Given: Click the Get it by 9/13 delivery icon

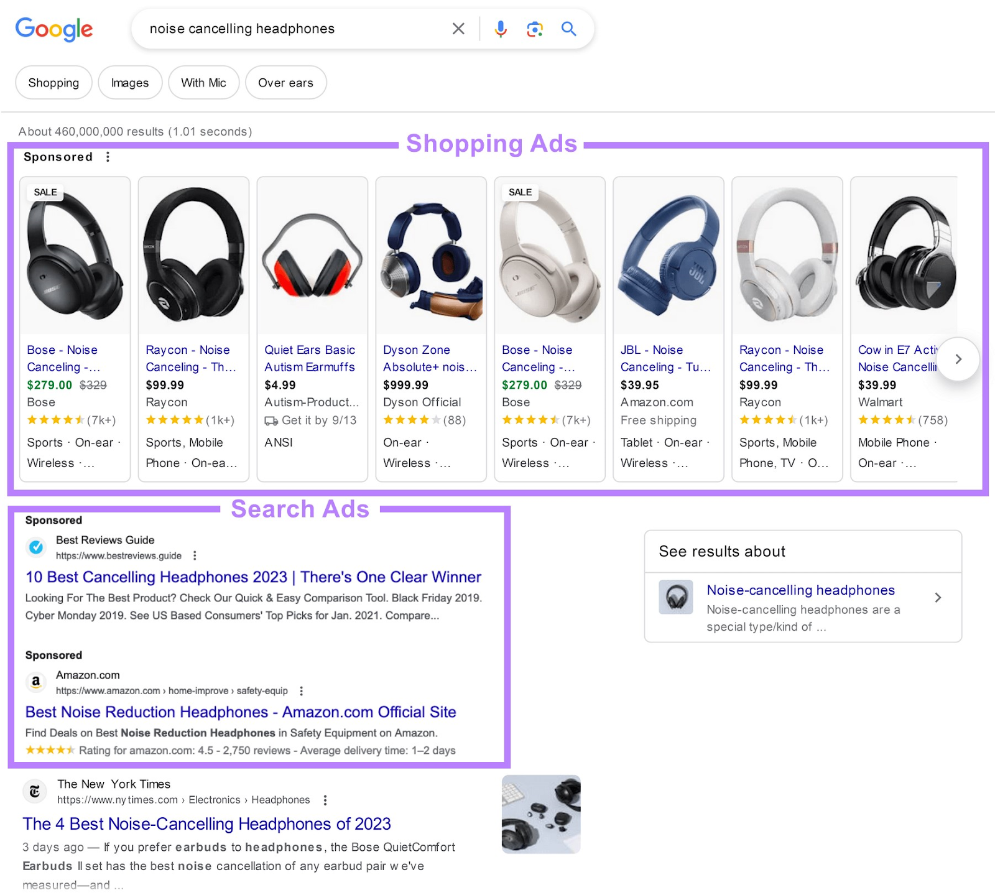Looking at the screenshot, I should 271,421.
